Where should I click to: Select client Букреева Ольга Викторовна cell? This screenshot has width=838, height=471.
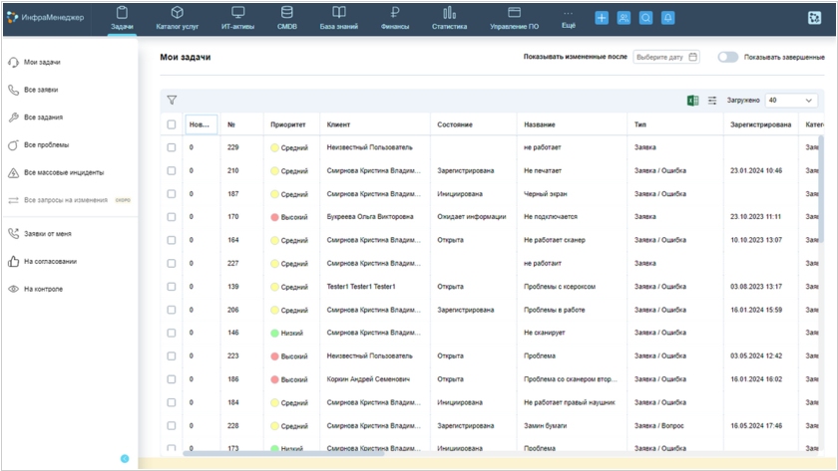(370, 217)
